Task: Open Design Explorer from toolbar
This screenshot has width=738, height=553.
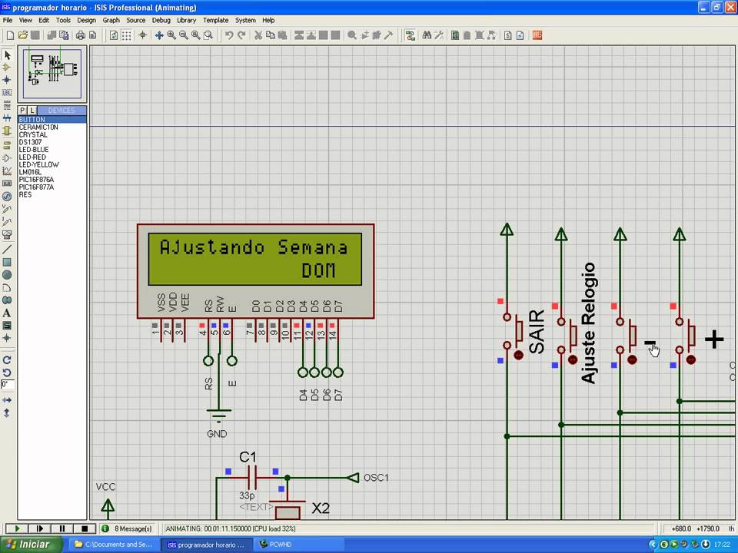Action: pos(454,35)
